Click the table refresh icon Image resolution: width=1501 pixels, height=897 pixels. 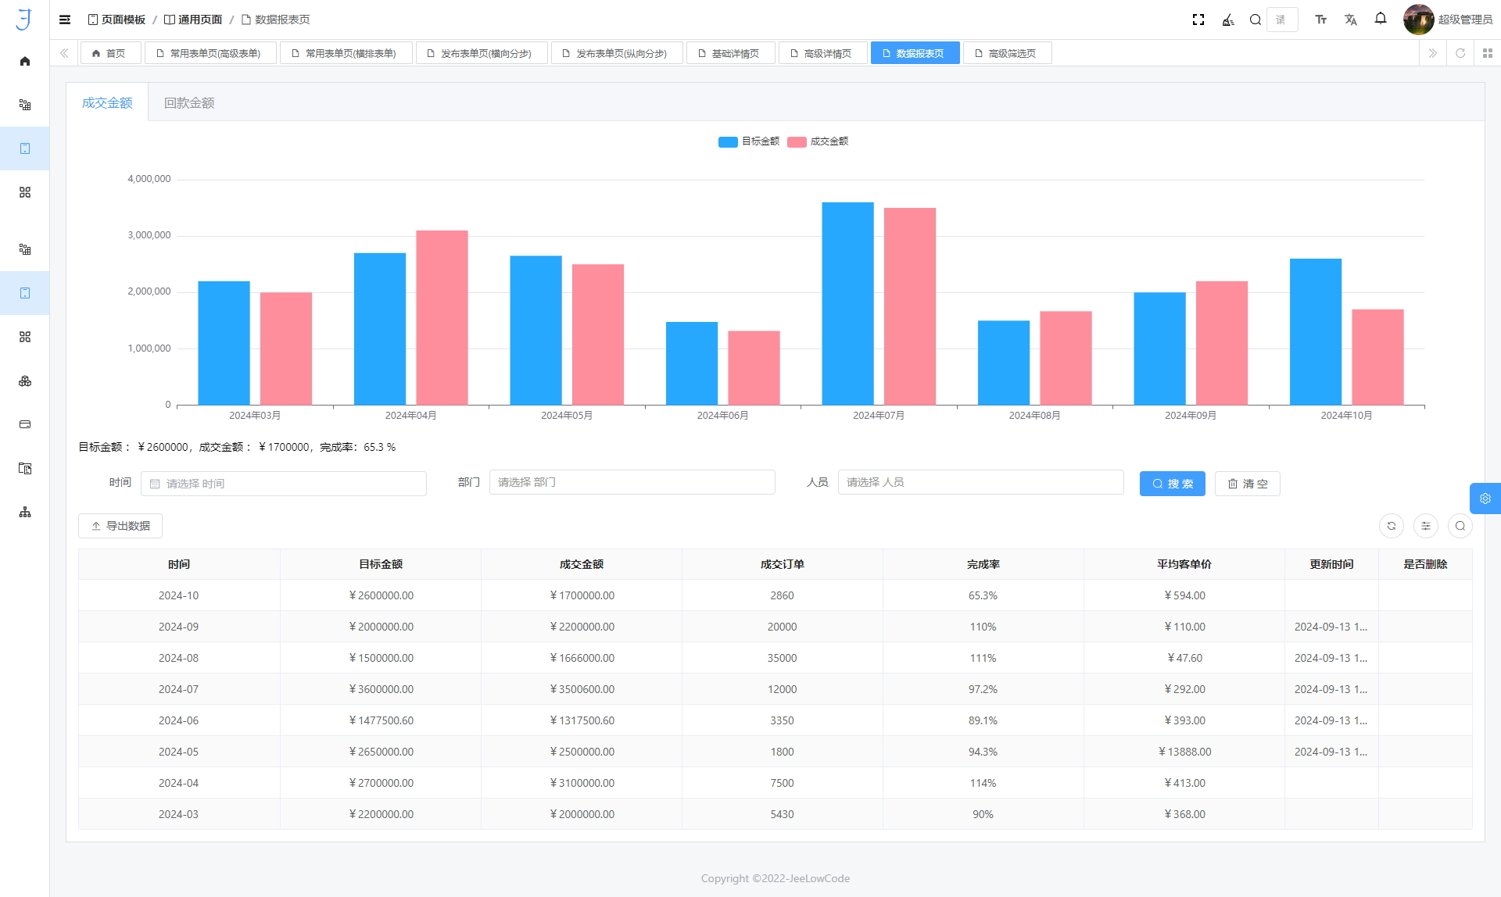(x=1391, y=526)
